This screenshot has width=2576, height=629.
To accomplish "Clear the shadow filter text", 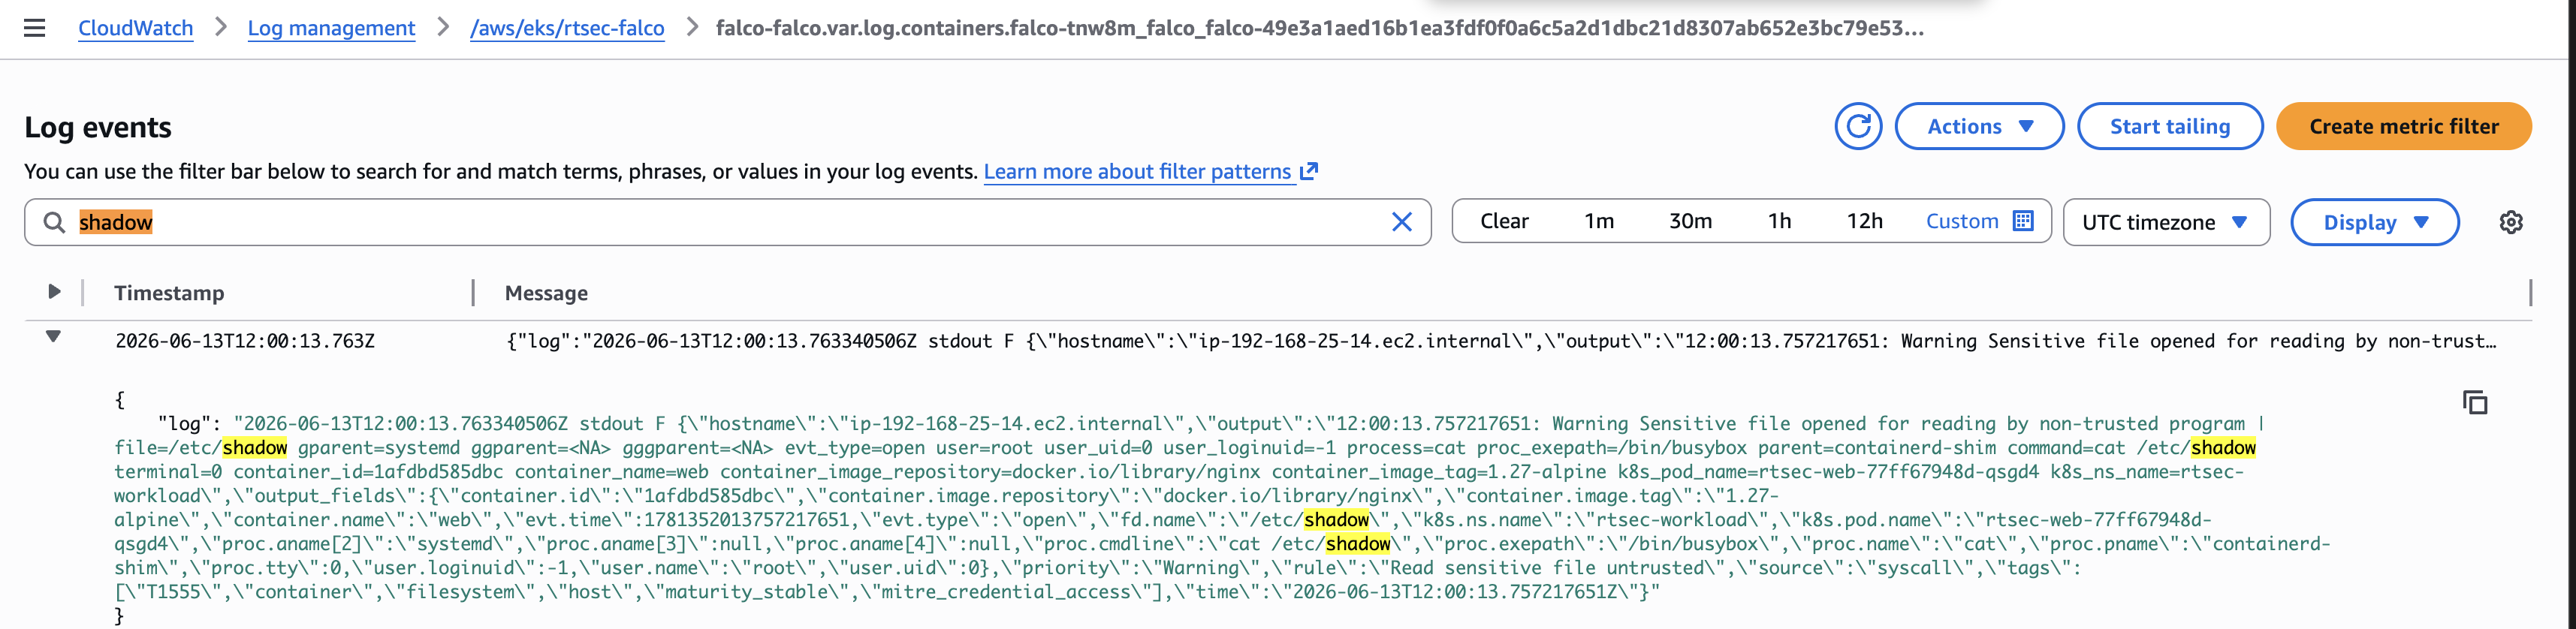I will [x=1402, y=222].
